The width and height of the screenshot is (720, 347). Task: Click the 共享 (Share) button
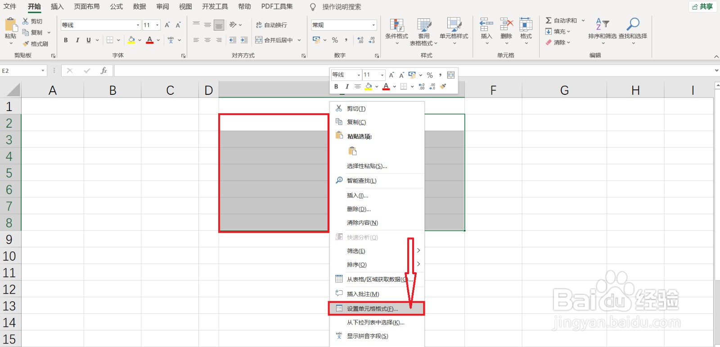[x=702, y=6]
